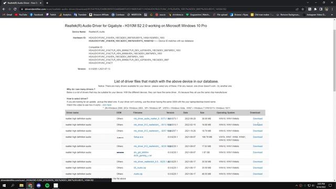Open the Amazon Affiliate bookmark
The height and width of the screenshot is (189, 336).
tap(99, 15)
